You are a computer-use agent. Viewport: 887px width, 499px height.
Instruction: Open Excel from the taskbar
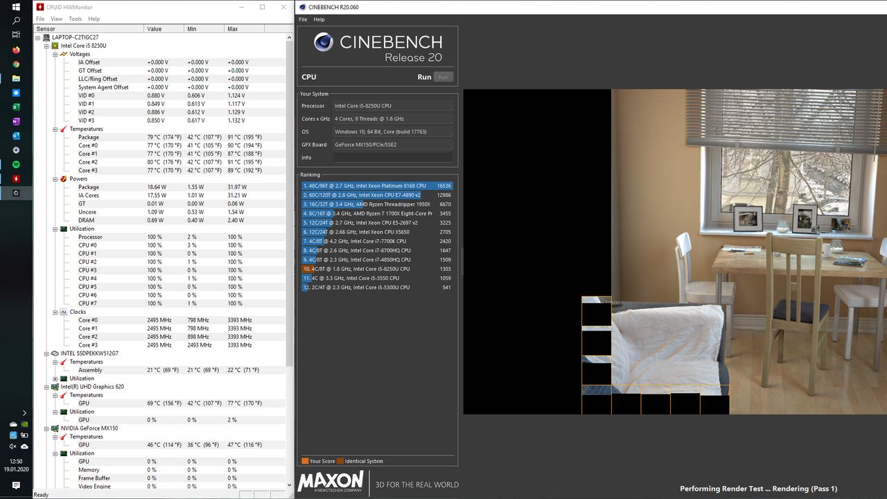16,107
